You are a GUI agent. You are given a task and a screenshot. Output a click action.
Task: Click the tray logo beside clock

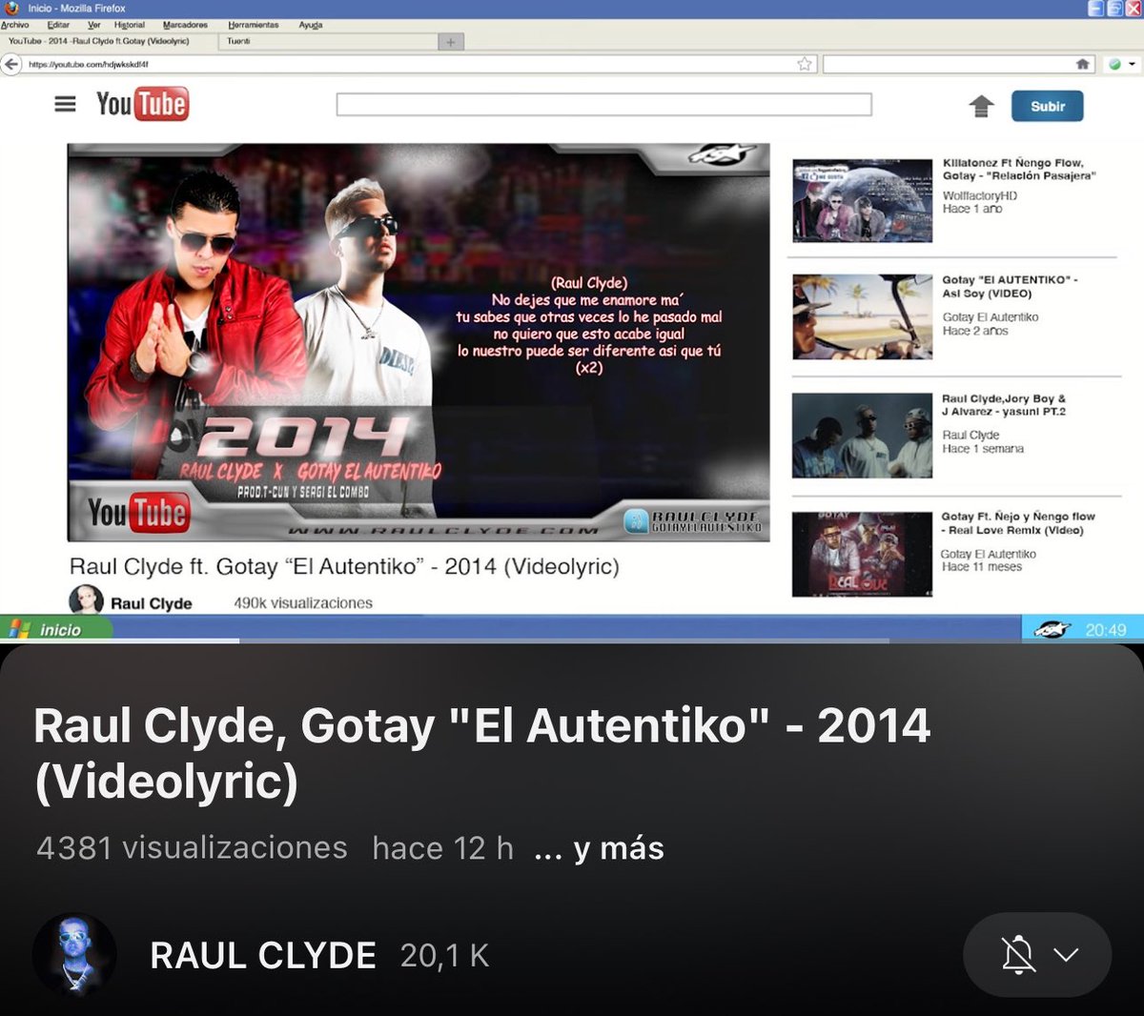point(1052,630)
